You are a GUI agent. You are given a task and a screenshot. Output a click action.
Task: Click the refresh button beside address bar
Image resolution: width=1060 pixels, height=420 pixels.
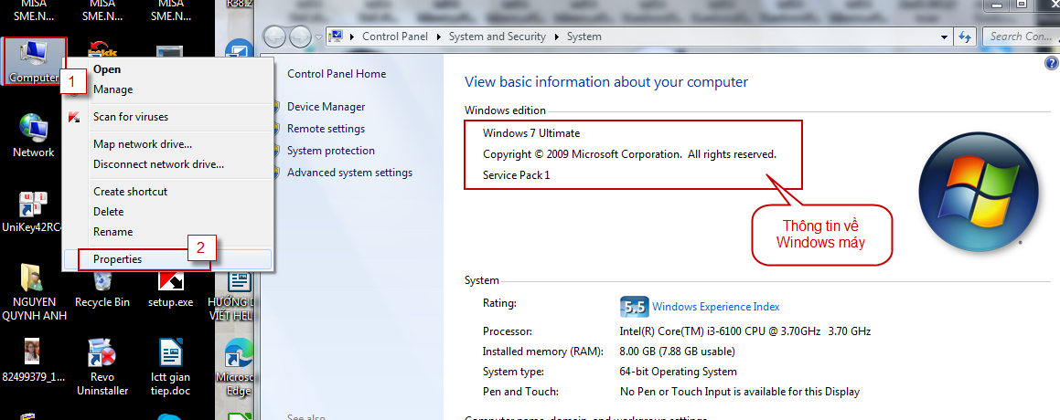[x=965, y=37]
